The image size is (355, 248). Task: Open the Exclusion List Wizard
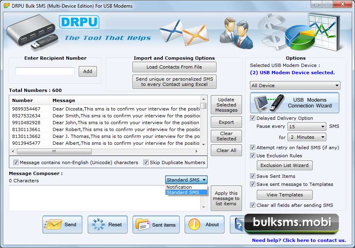(x=285, y=165)
